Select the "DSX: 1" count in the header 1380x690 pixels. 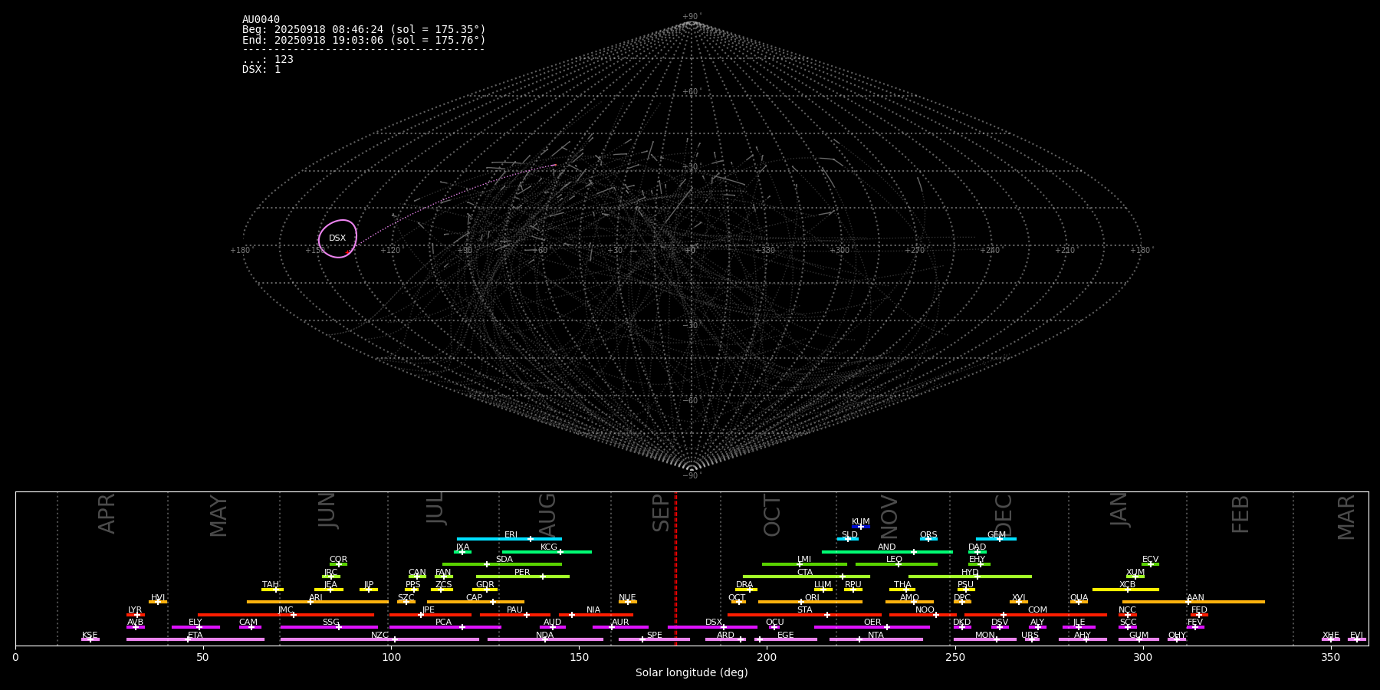point(261,70)
